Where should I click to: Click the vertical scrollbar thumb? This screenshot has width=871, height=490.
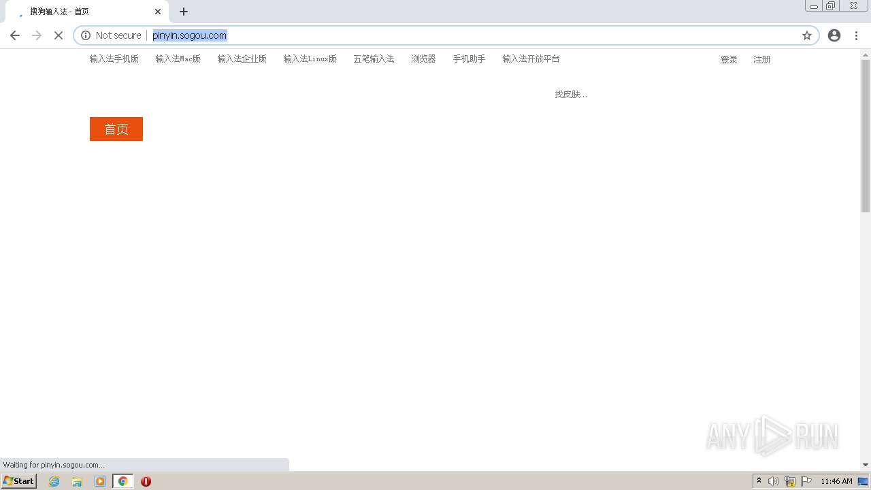866,136
